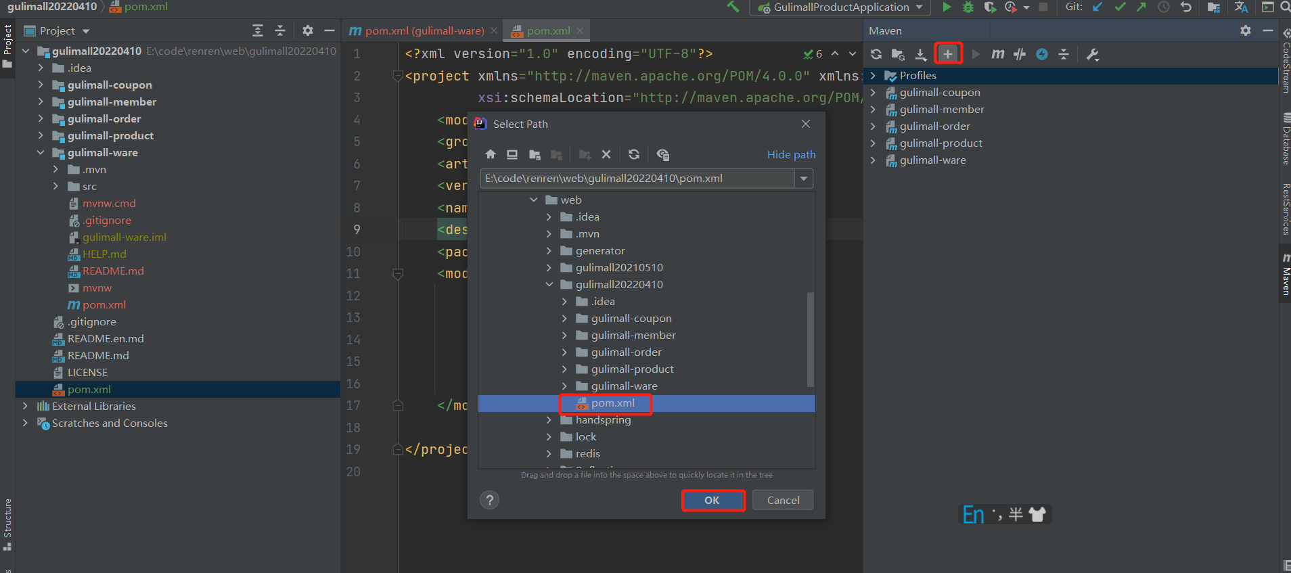Click Add Maven Projects plus button
The width and height of the screenshot is (1291, 573).
click(x=948, y=54)
